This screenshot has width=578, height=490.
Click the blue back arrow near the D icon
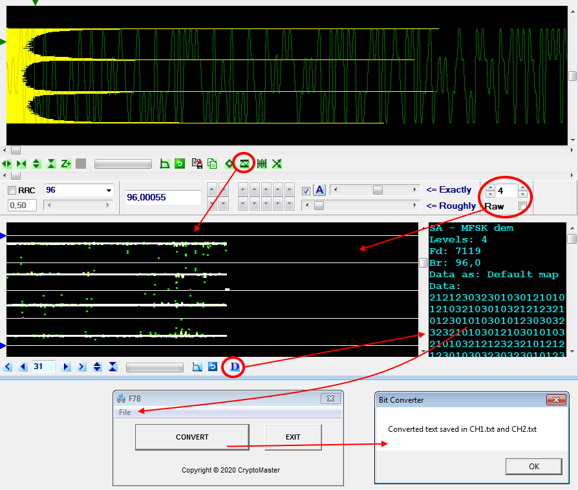[213, 367]
